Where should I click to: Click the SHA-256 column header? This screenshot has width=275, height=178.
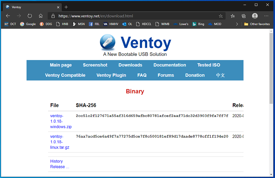pos(86,105)
